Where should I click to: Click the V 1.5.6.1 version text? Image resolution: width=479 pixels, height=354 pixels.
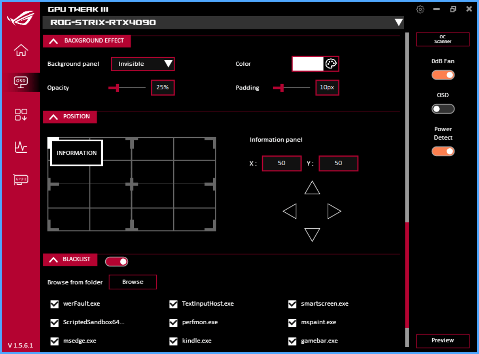(20, 346)
